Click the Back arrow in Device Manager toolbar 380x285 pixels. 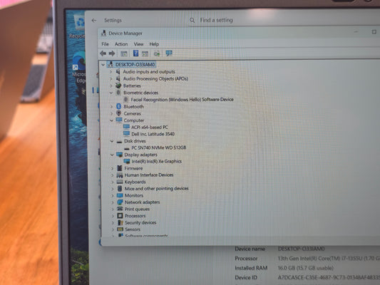[x=103, y=53]
